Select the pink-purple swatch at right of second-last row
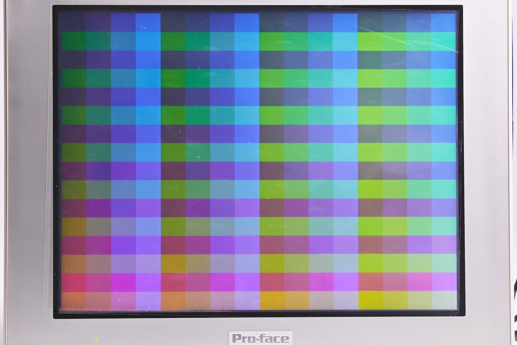The width and height of the screenshot is (517, 345). click(x=444, y=282)
